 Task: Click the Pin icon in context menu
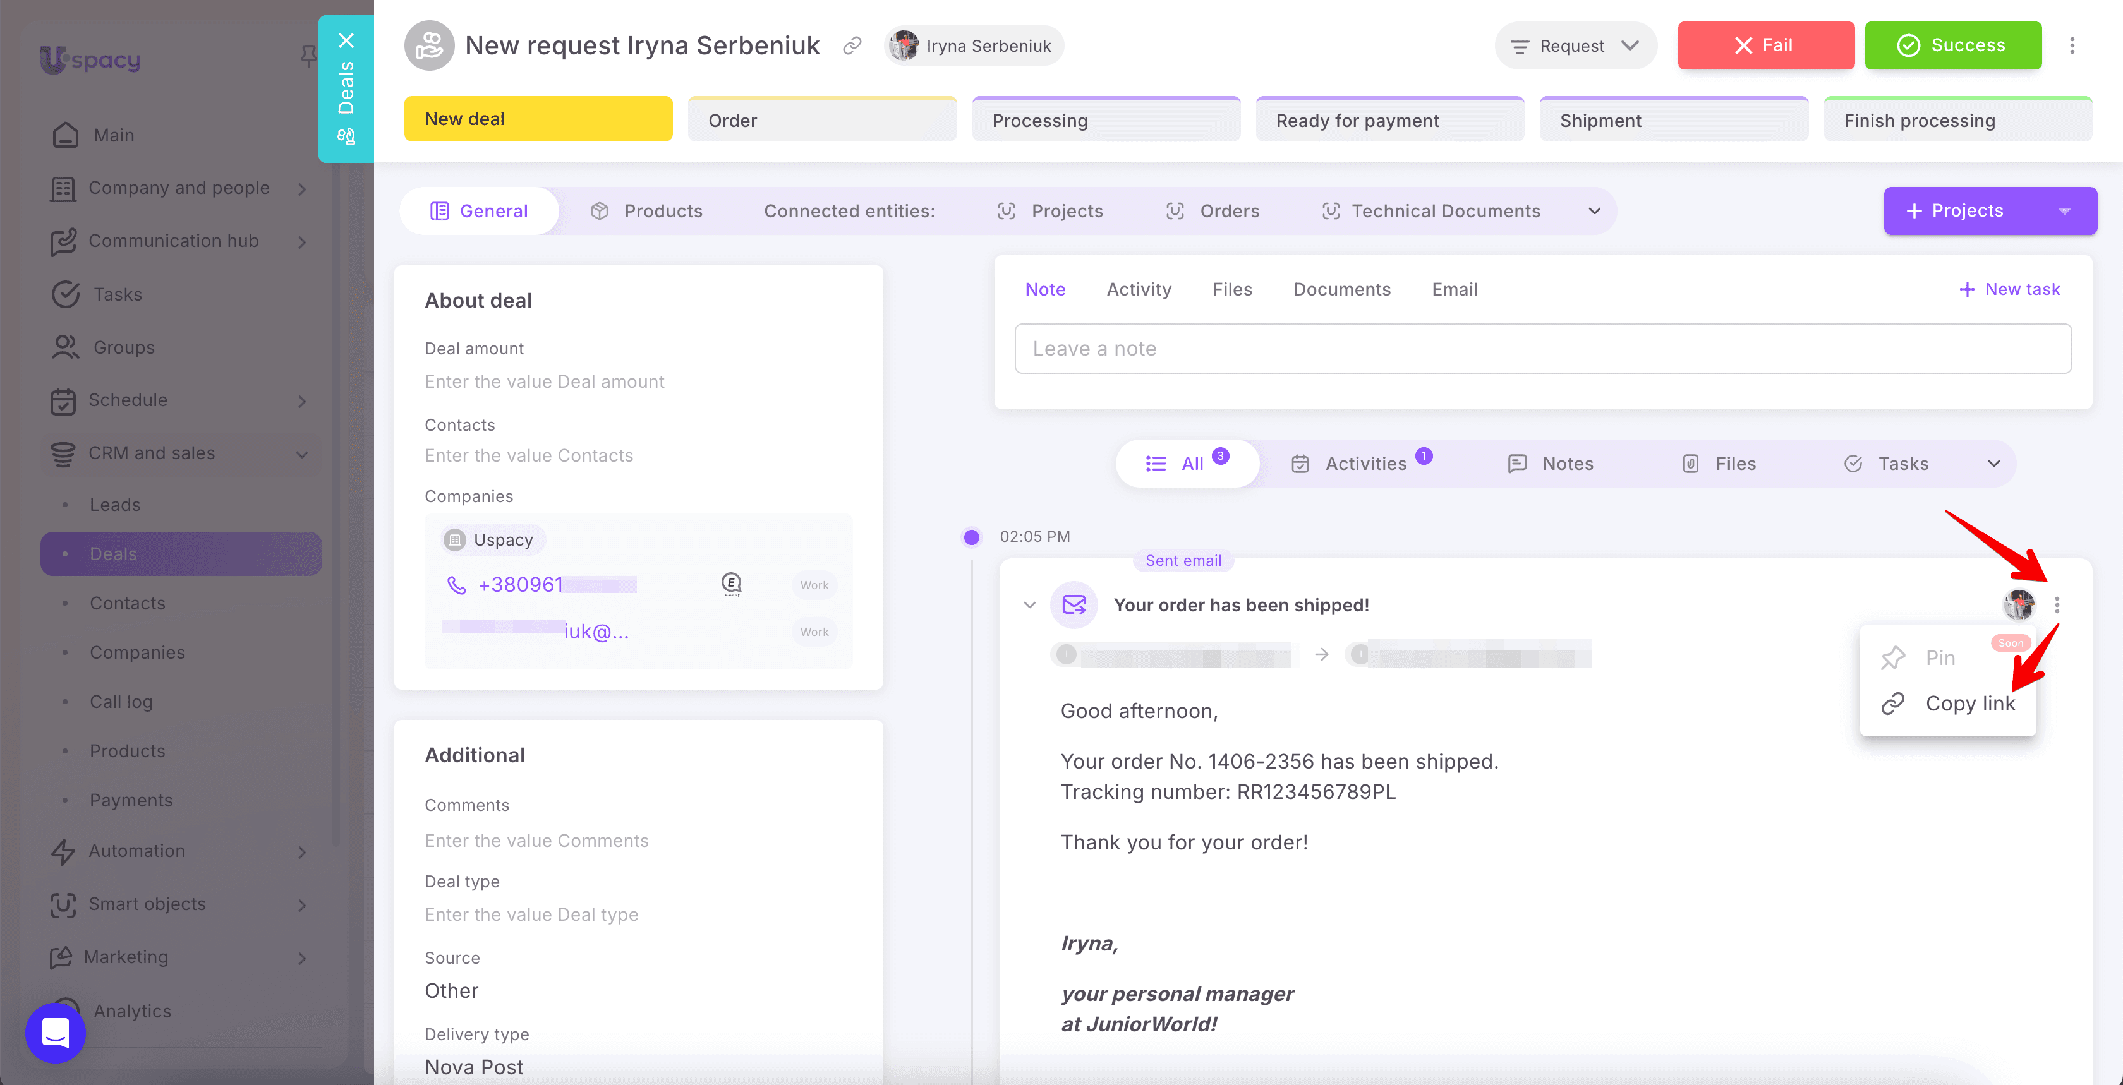point(1893,657)
